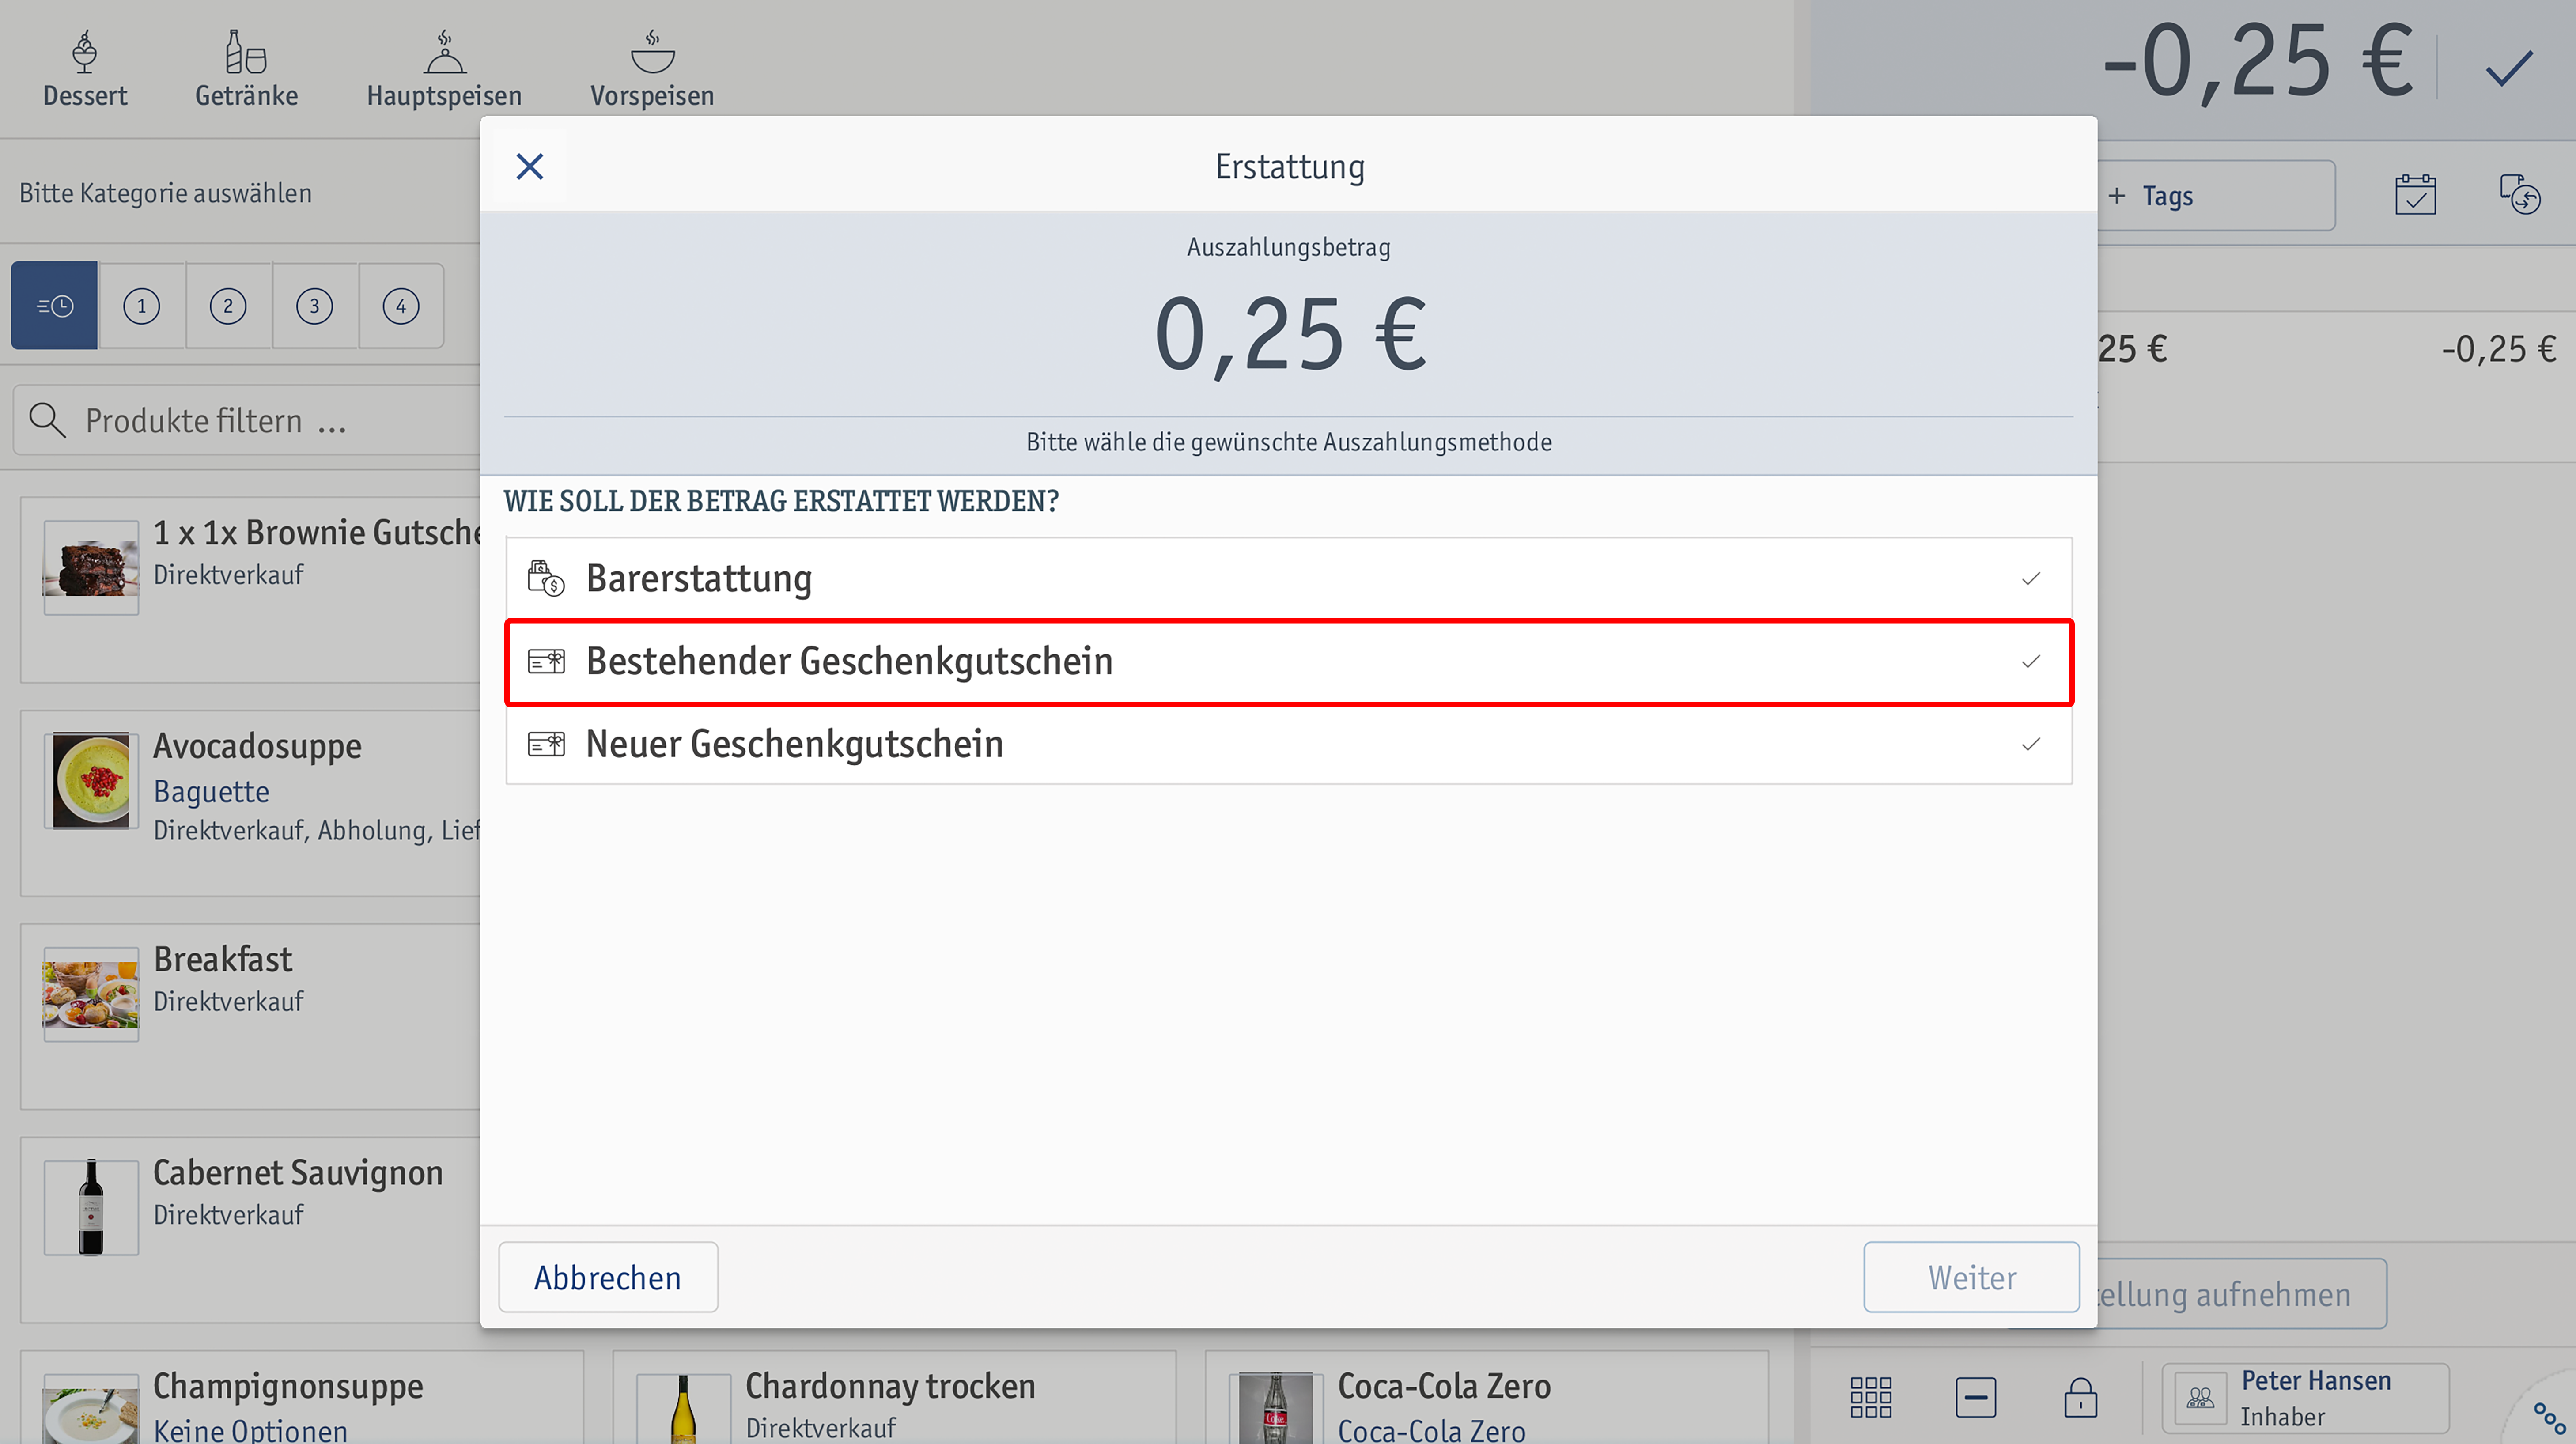Click the Cabernet Sauvignon bottle image

coord(91,1207)
